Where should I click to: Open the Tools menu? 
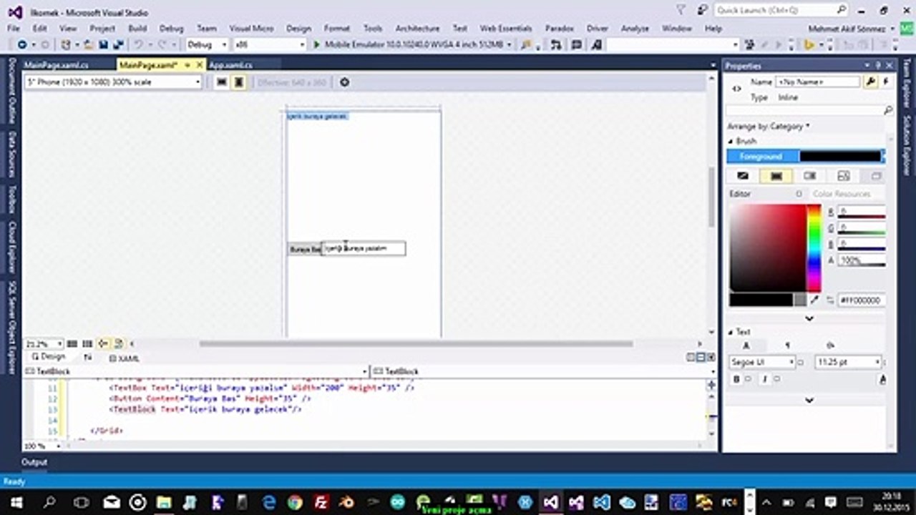pos(372,28)
